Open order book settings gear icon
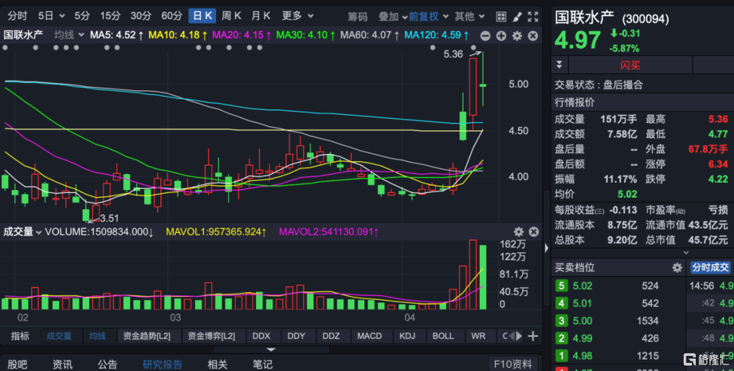The width and height of the screenshot is (734, 371). tap(677, 268)
